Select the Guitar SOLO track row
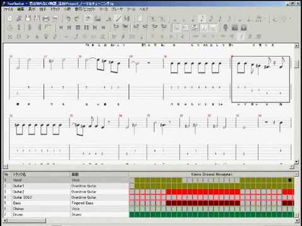This screenshot has height=226, width=302. 65,197
